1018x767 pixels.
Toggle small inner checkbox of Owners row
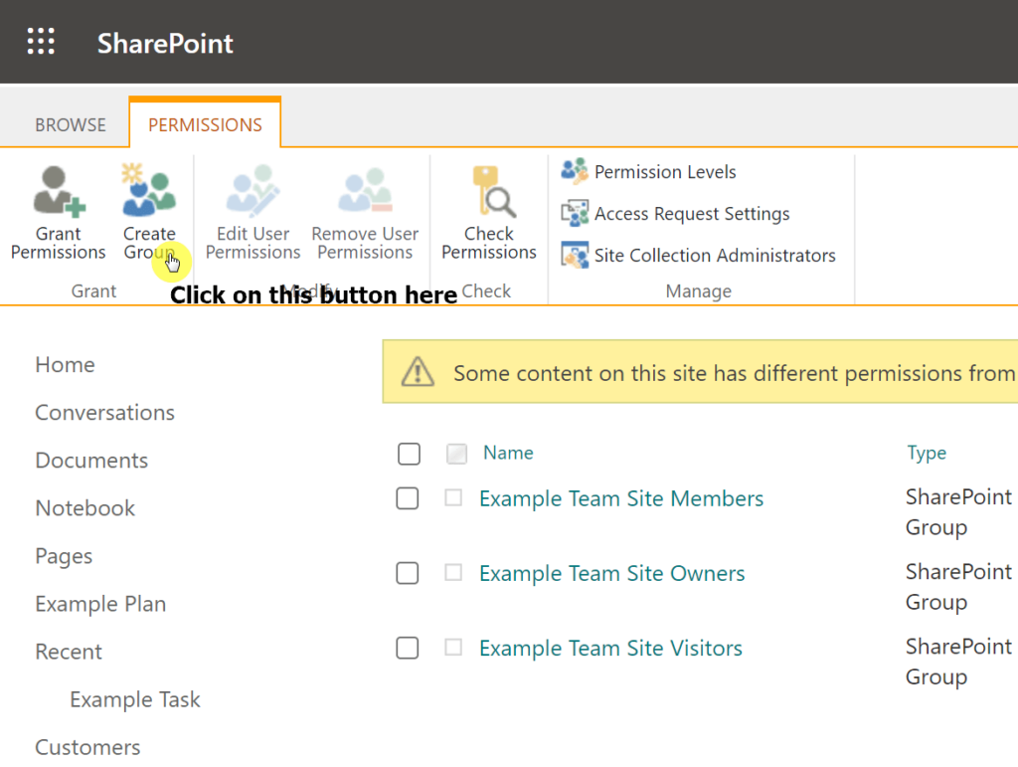click(x=453, y=573)
